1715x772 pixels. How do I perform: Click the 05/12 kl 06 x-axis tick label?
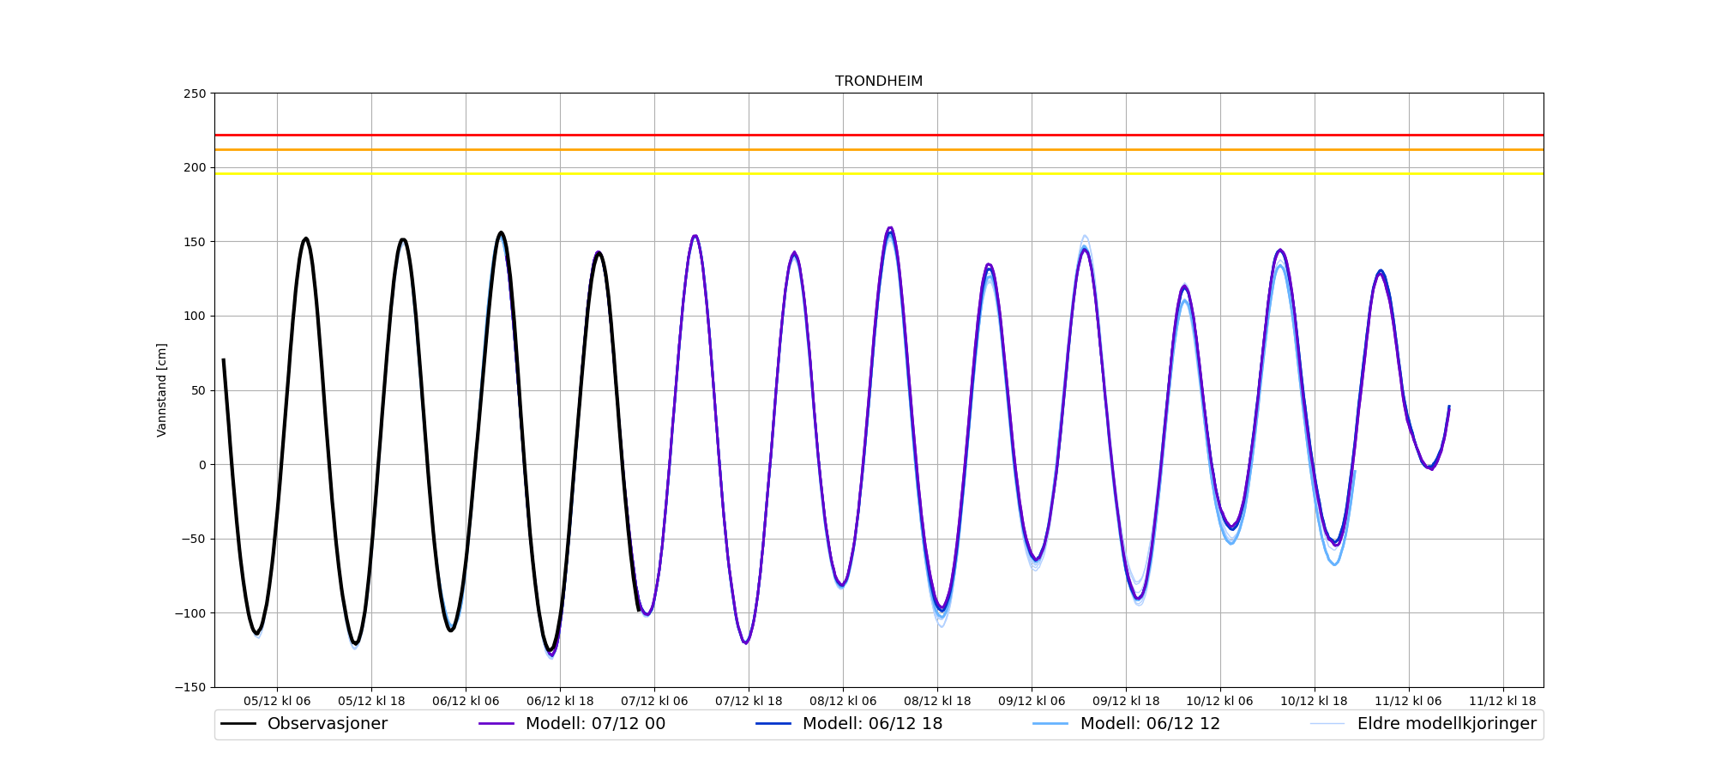pos(277,701)
